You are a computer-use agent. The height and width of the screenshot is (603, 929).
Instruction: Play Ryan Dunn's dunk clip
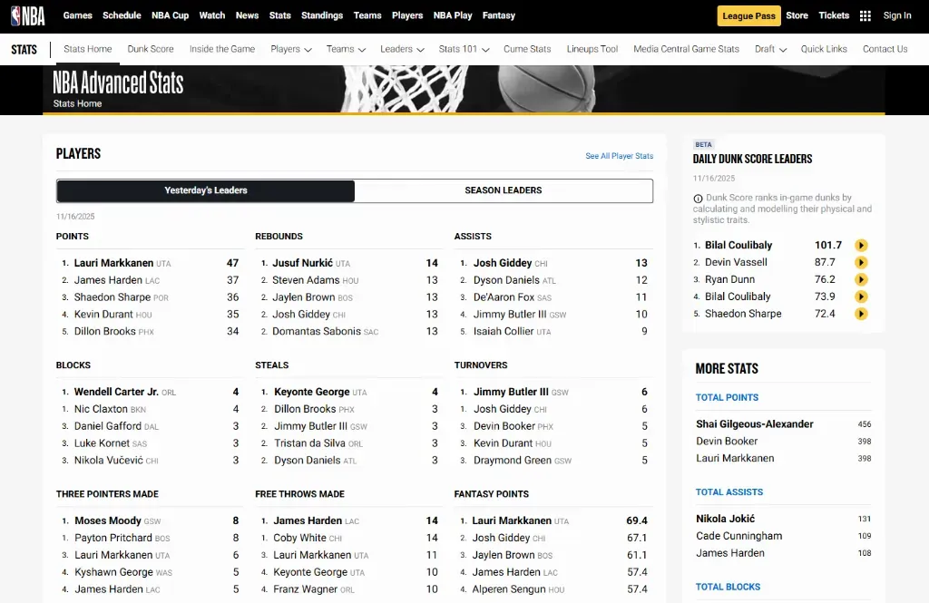pyautogui.click(x=860, y=279)
